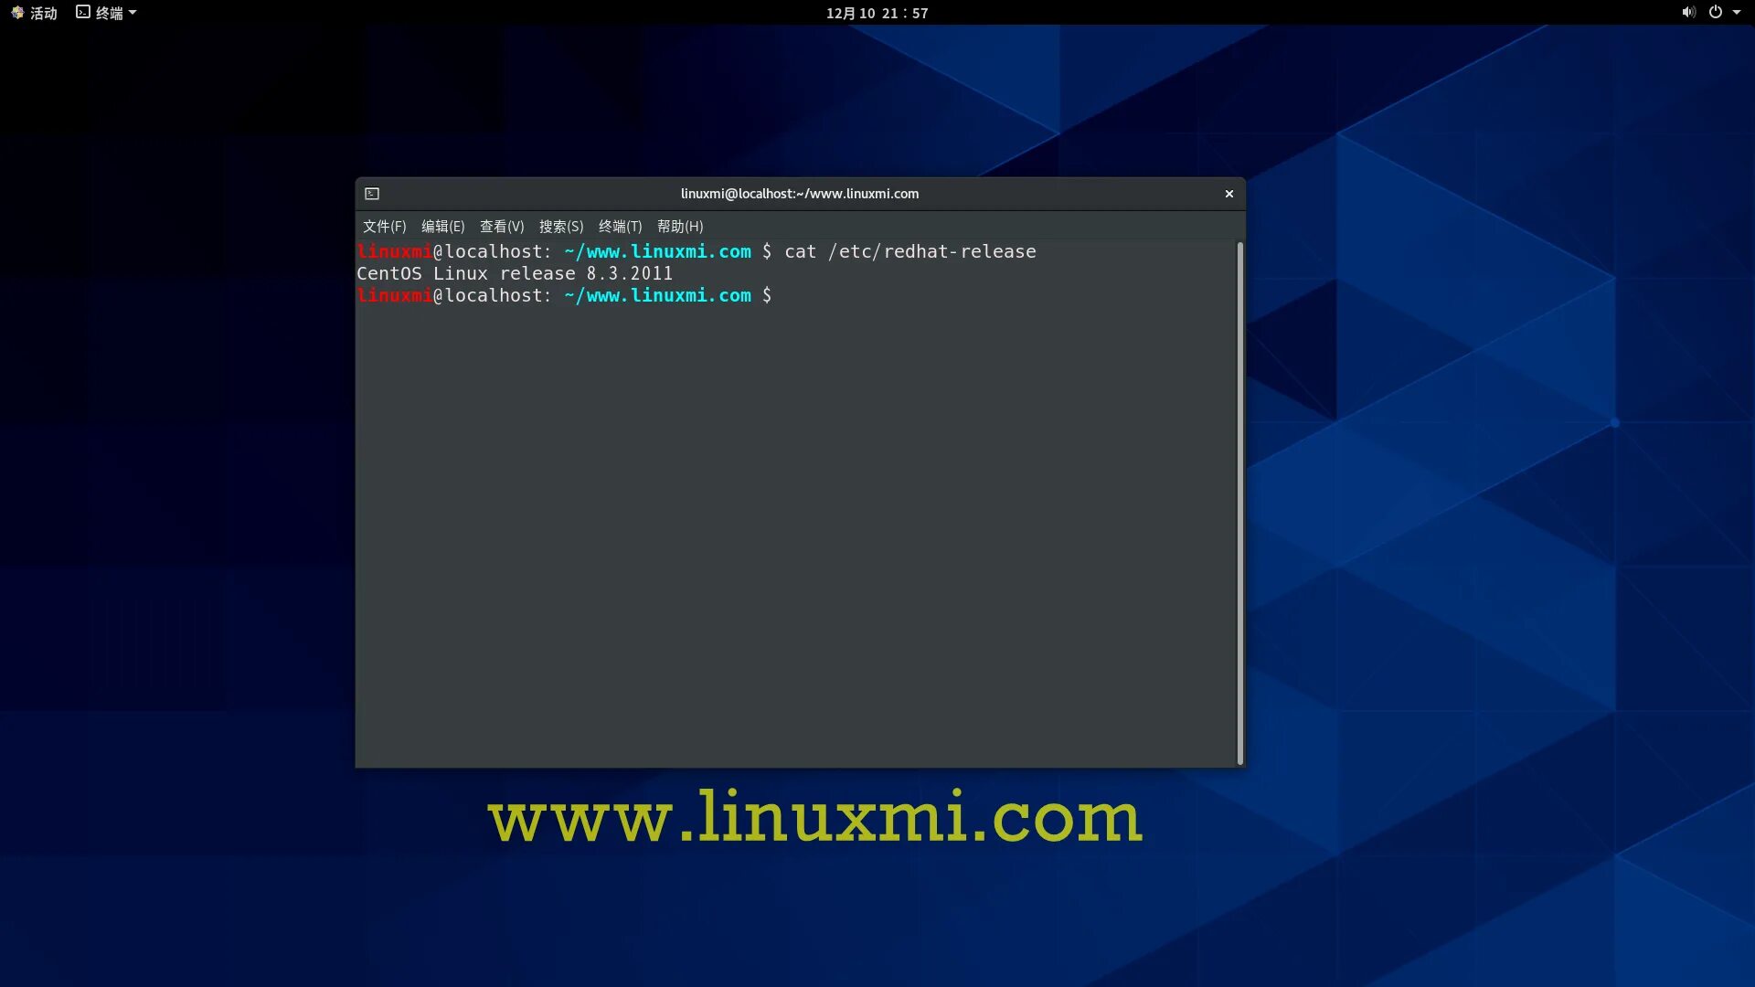The image size is (1755, 987).
Task: Click the terminal's vertical scrollbar
Action: pos(1239,503)
